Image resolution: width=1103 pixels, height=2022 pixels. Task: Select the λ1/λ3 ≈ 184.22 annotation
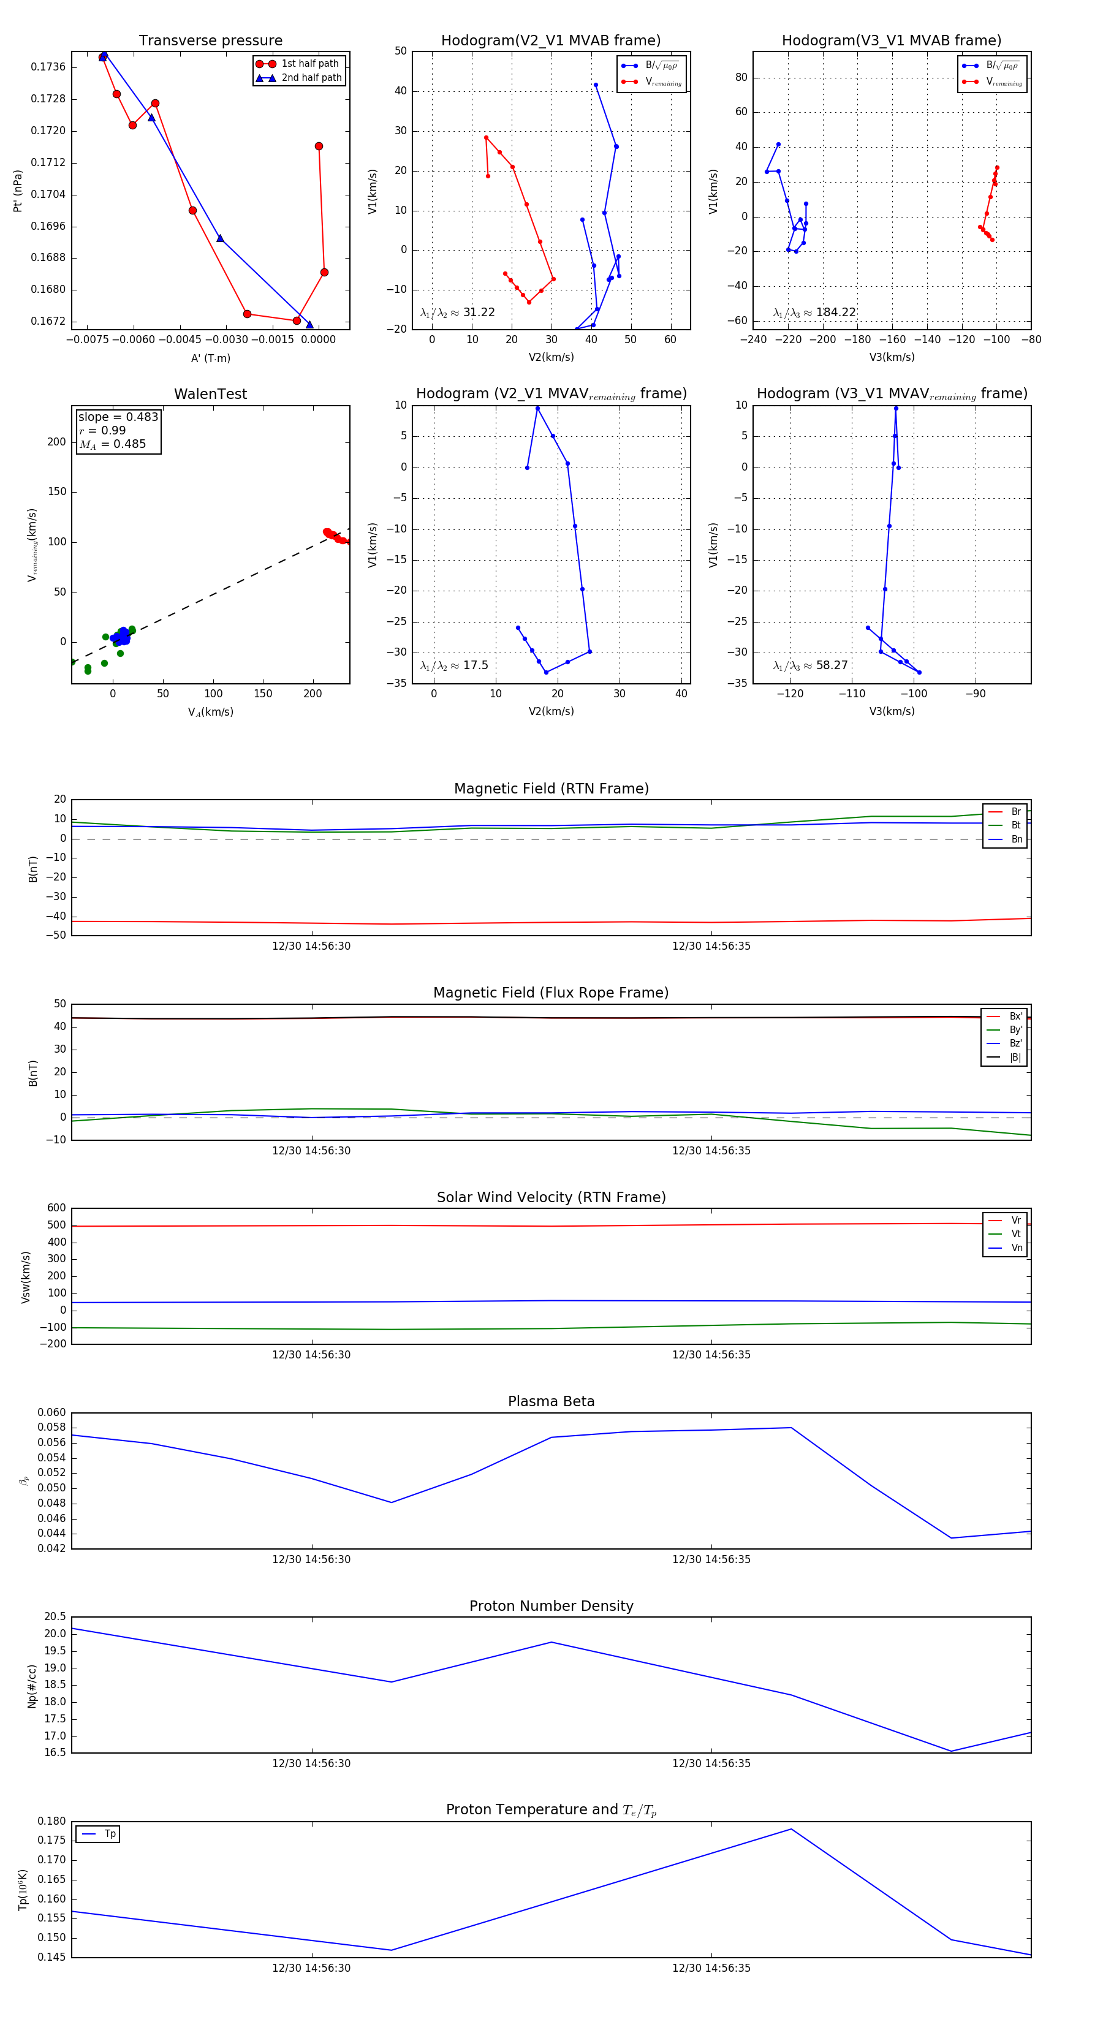pyautogui.click(x=814, y=312)
